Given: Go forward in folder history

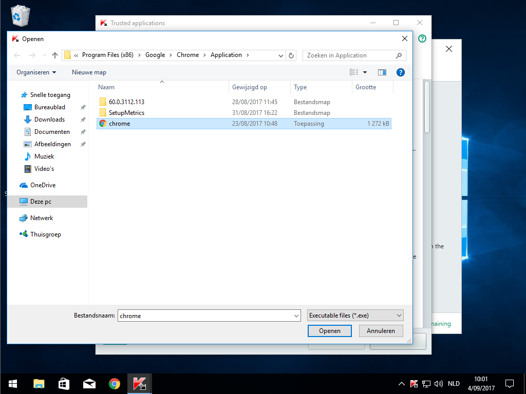Looking at the screenshot, I should pos(32,55).
